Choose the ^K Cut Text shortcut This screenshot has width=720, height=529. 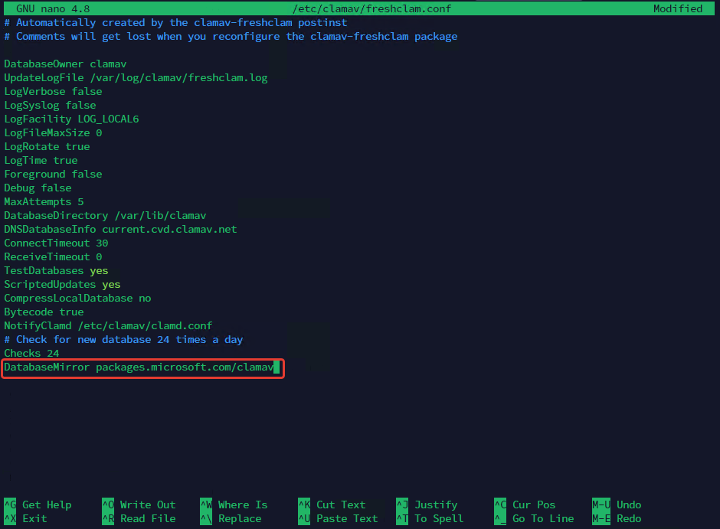(x=332, y=505)
